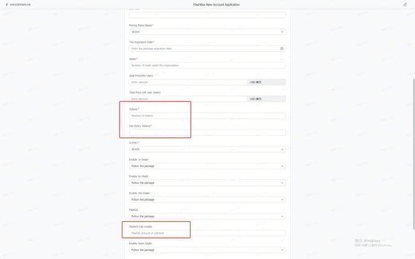Click the Fair Policy Tokens field
This screenshot has width=415, height=259.
[x=207, y=133]
